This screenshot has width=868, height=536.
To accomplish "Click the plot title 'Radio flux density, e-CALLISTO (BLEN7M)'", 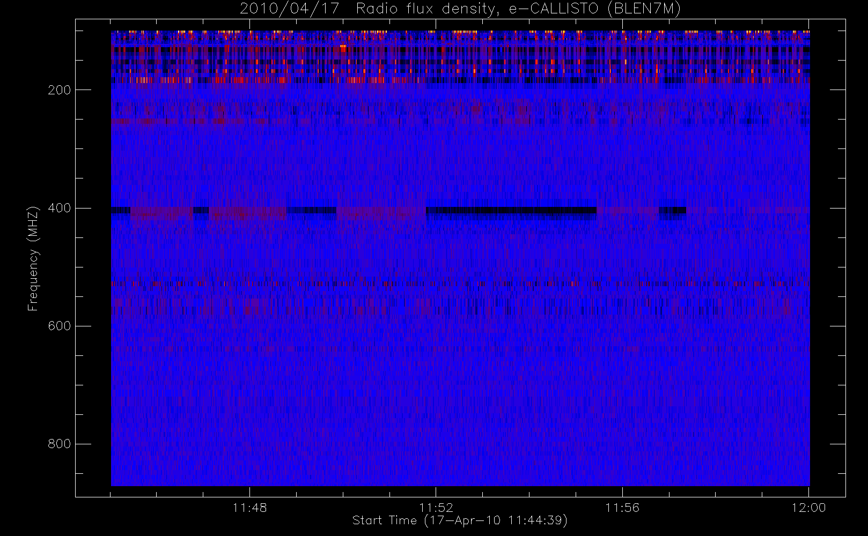I will 518,9.
